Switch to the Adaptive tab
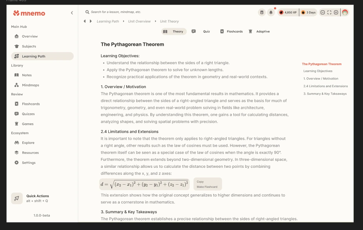 [x=259, y=31]
